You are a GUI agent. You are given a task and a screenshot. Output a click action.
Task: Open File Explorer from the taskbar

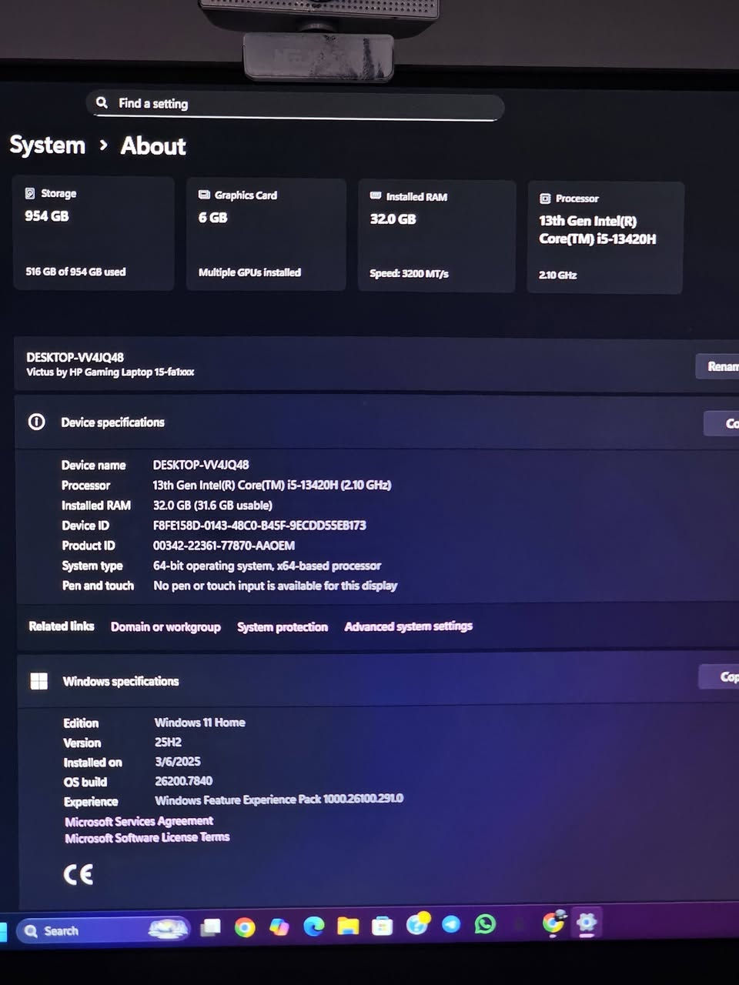348,926
